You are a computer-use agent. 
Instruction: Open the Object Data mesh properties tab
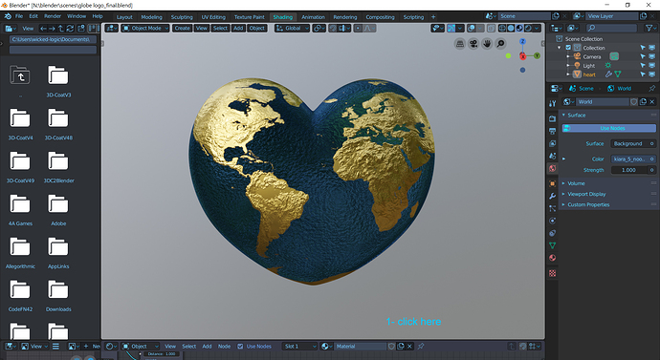pyautogui.click(x=553, y=245)
